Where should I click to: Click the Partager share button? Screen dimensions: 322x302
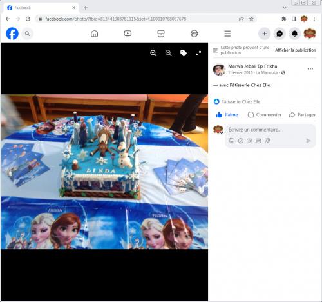[302, 115]
